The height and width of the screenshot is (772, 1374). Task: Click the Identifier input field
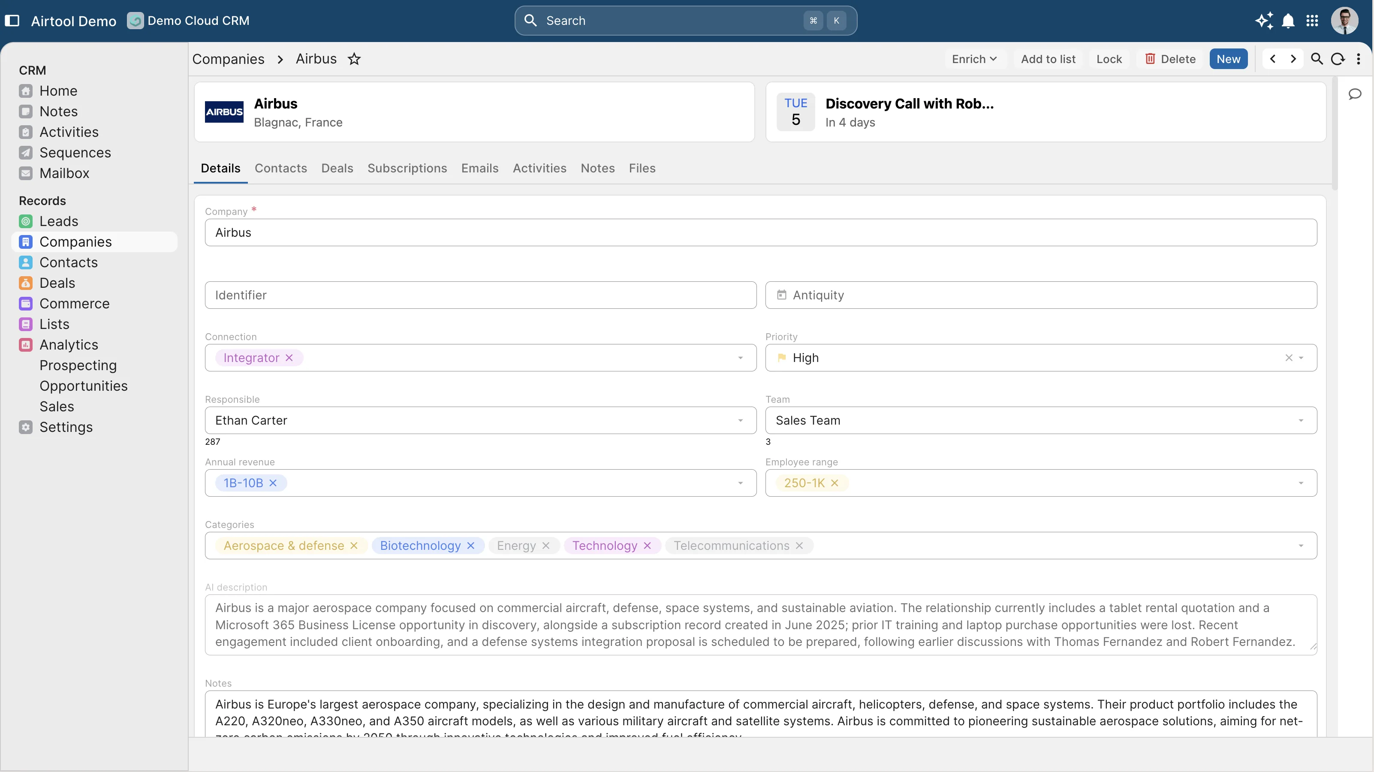[480, 295]
